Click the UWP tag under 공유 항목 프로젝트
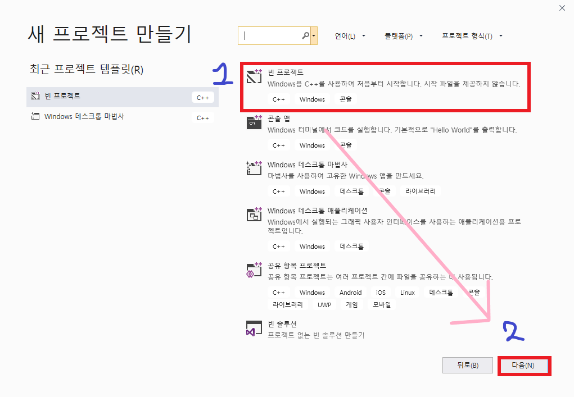The width and height of the screenshot is (574, 397). tap(324, 305)
